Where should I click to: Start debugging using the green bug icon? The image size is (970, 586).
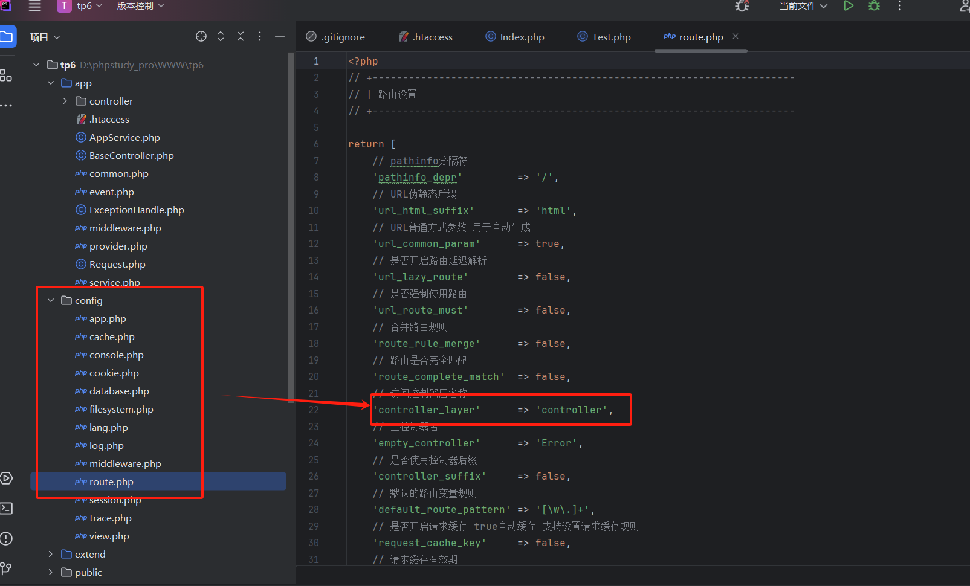pyautogui.click(x=873, y=6)
